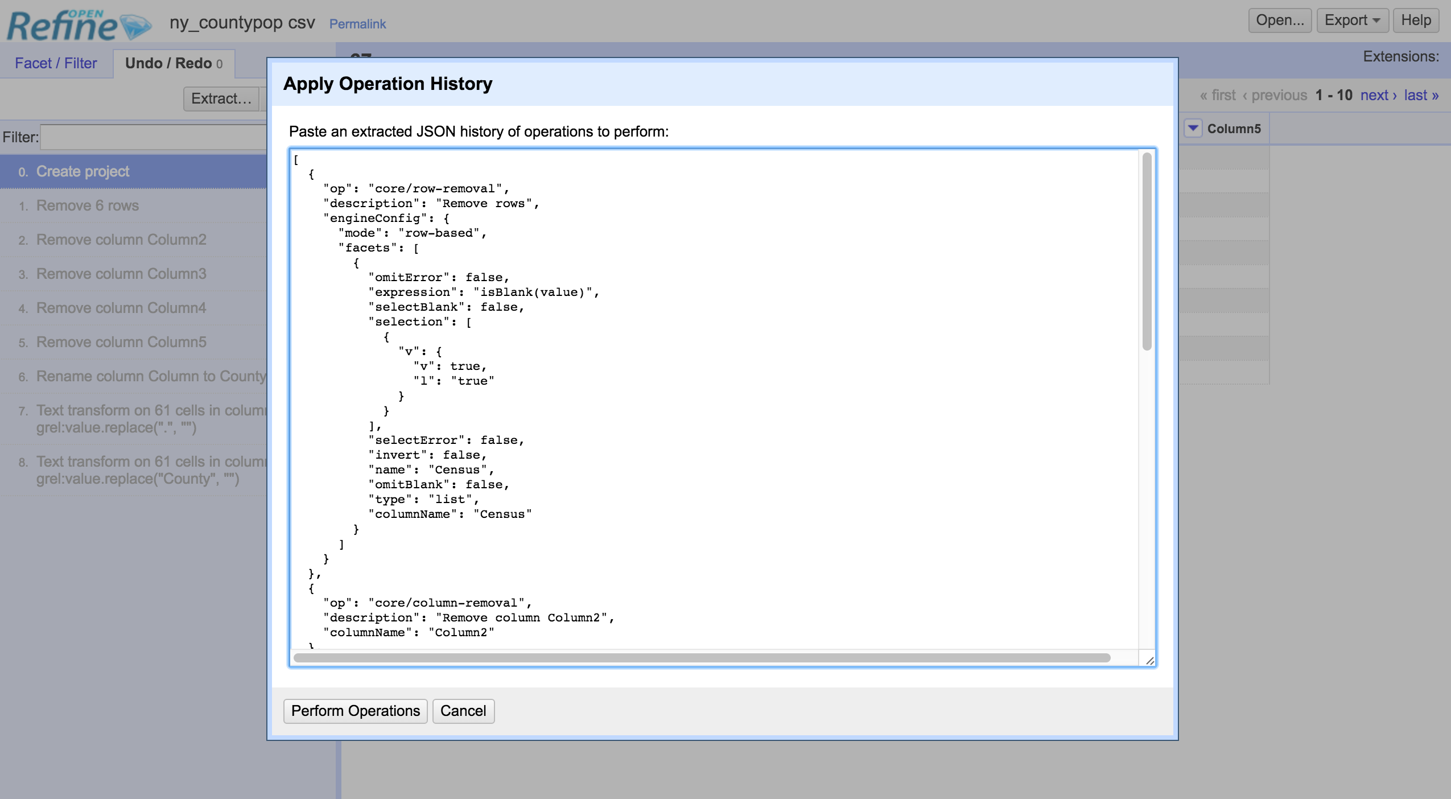Select history step Create project

(x=83, y=171)
